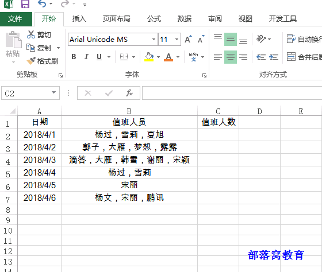
Task: Switch to the 公式 tab
Action: tap(154, 19)
